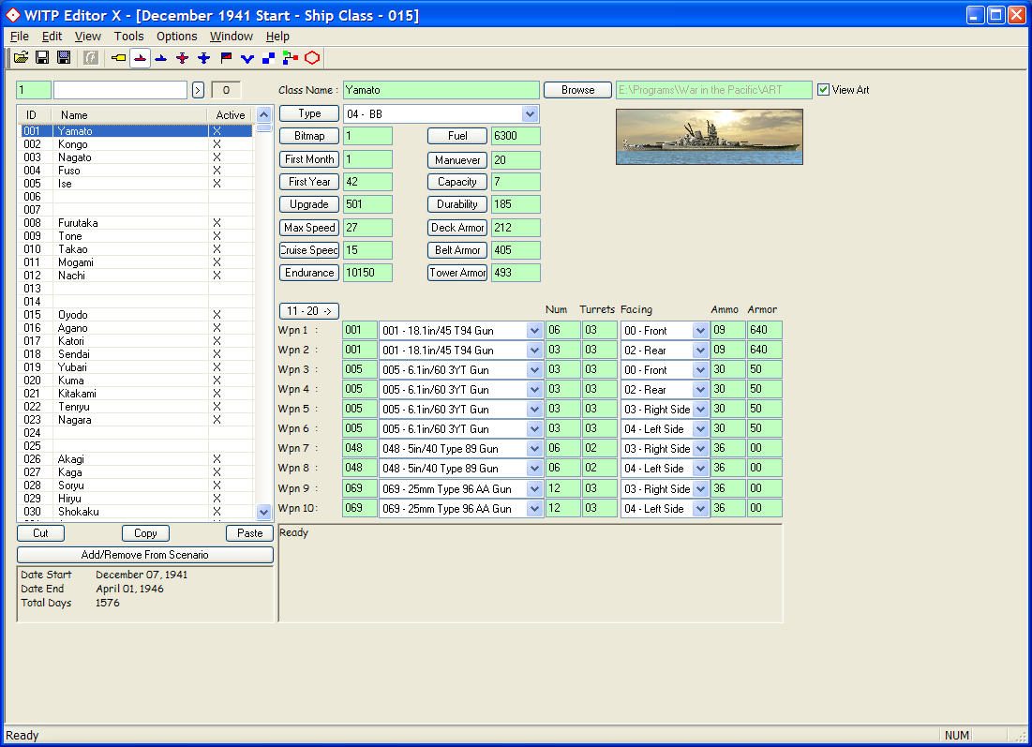Screen dimensions: 1032x747
Task: Click the Browse button
Action: [578, 89]
